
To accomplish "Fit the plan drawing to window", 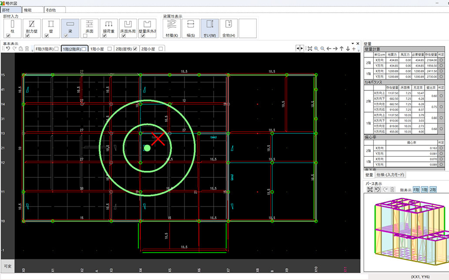I will pos(310,49).
